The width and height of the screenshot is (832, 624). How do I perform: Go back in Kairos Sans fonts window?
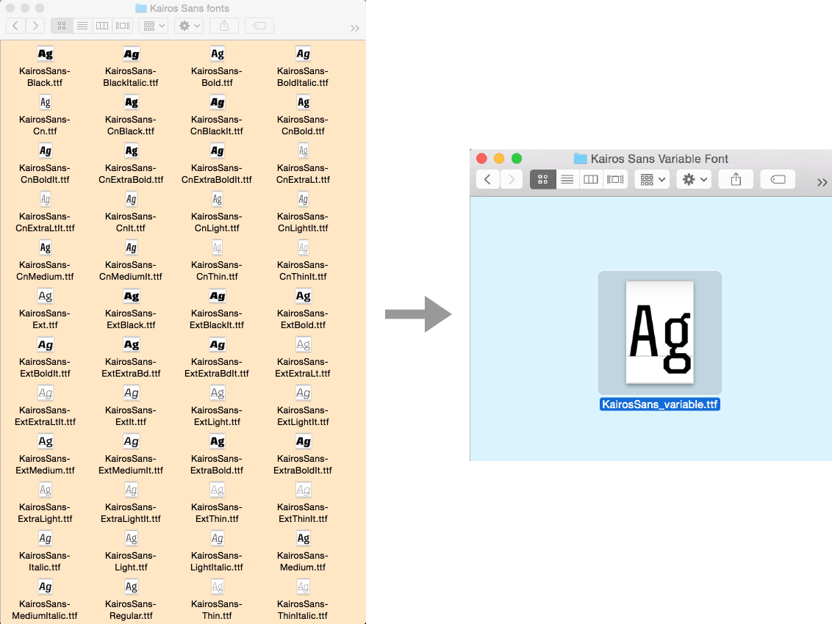coord(15,26)
